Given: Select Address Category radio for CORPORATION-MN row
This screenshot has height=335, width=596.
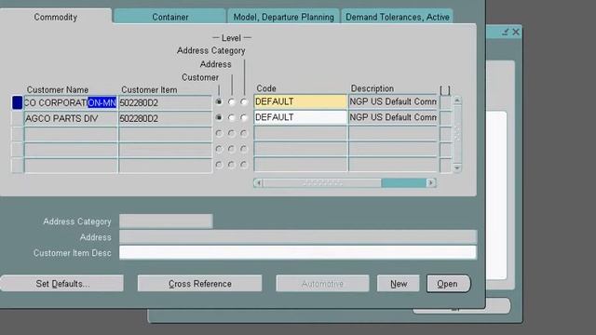Looking at the screenshot, I should point(244,101).
